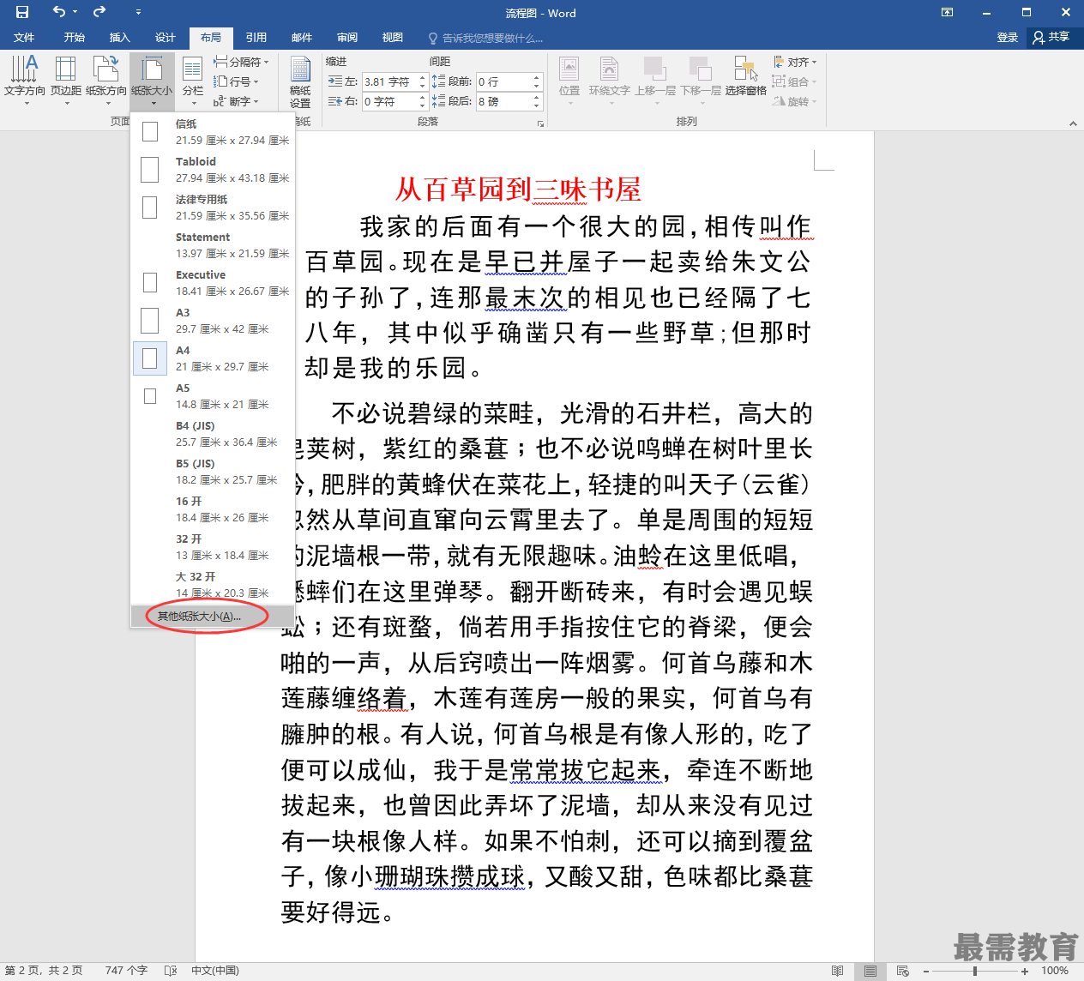This screenshot has width=1084, height=981.
Task: Open the 组合 group dropdown
Action: pos(795,81)
